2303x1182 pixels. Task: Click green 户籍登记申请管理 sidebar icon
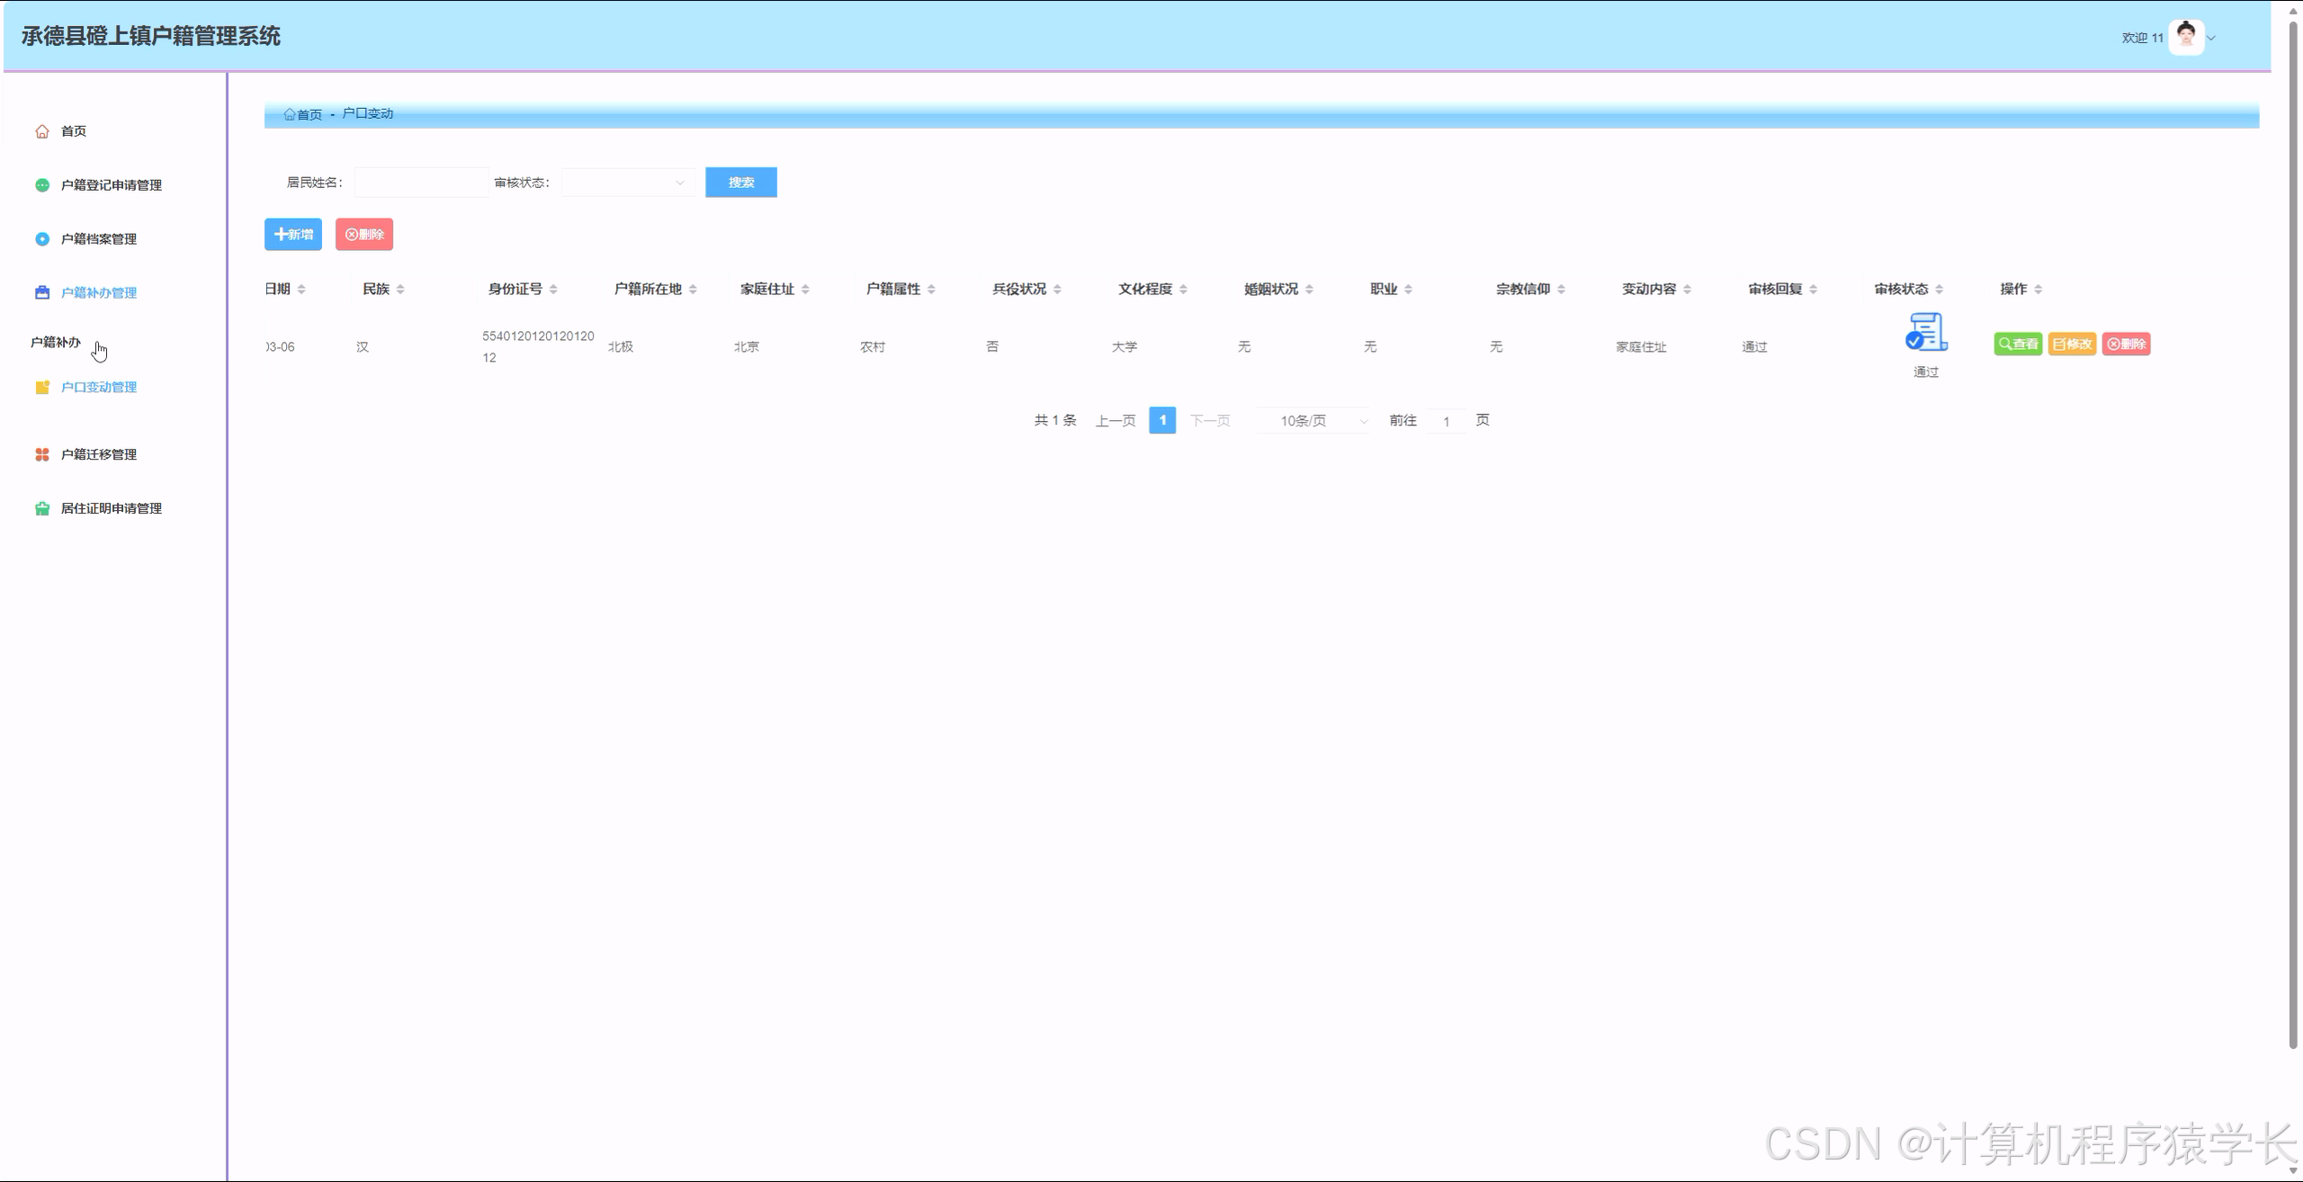point(41,185)
